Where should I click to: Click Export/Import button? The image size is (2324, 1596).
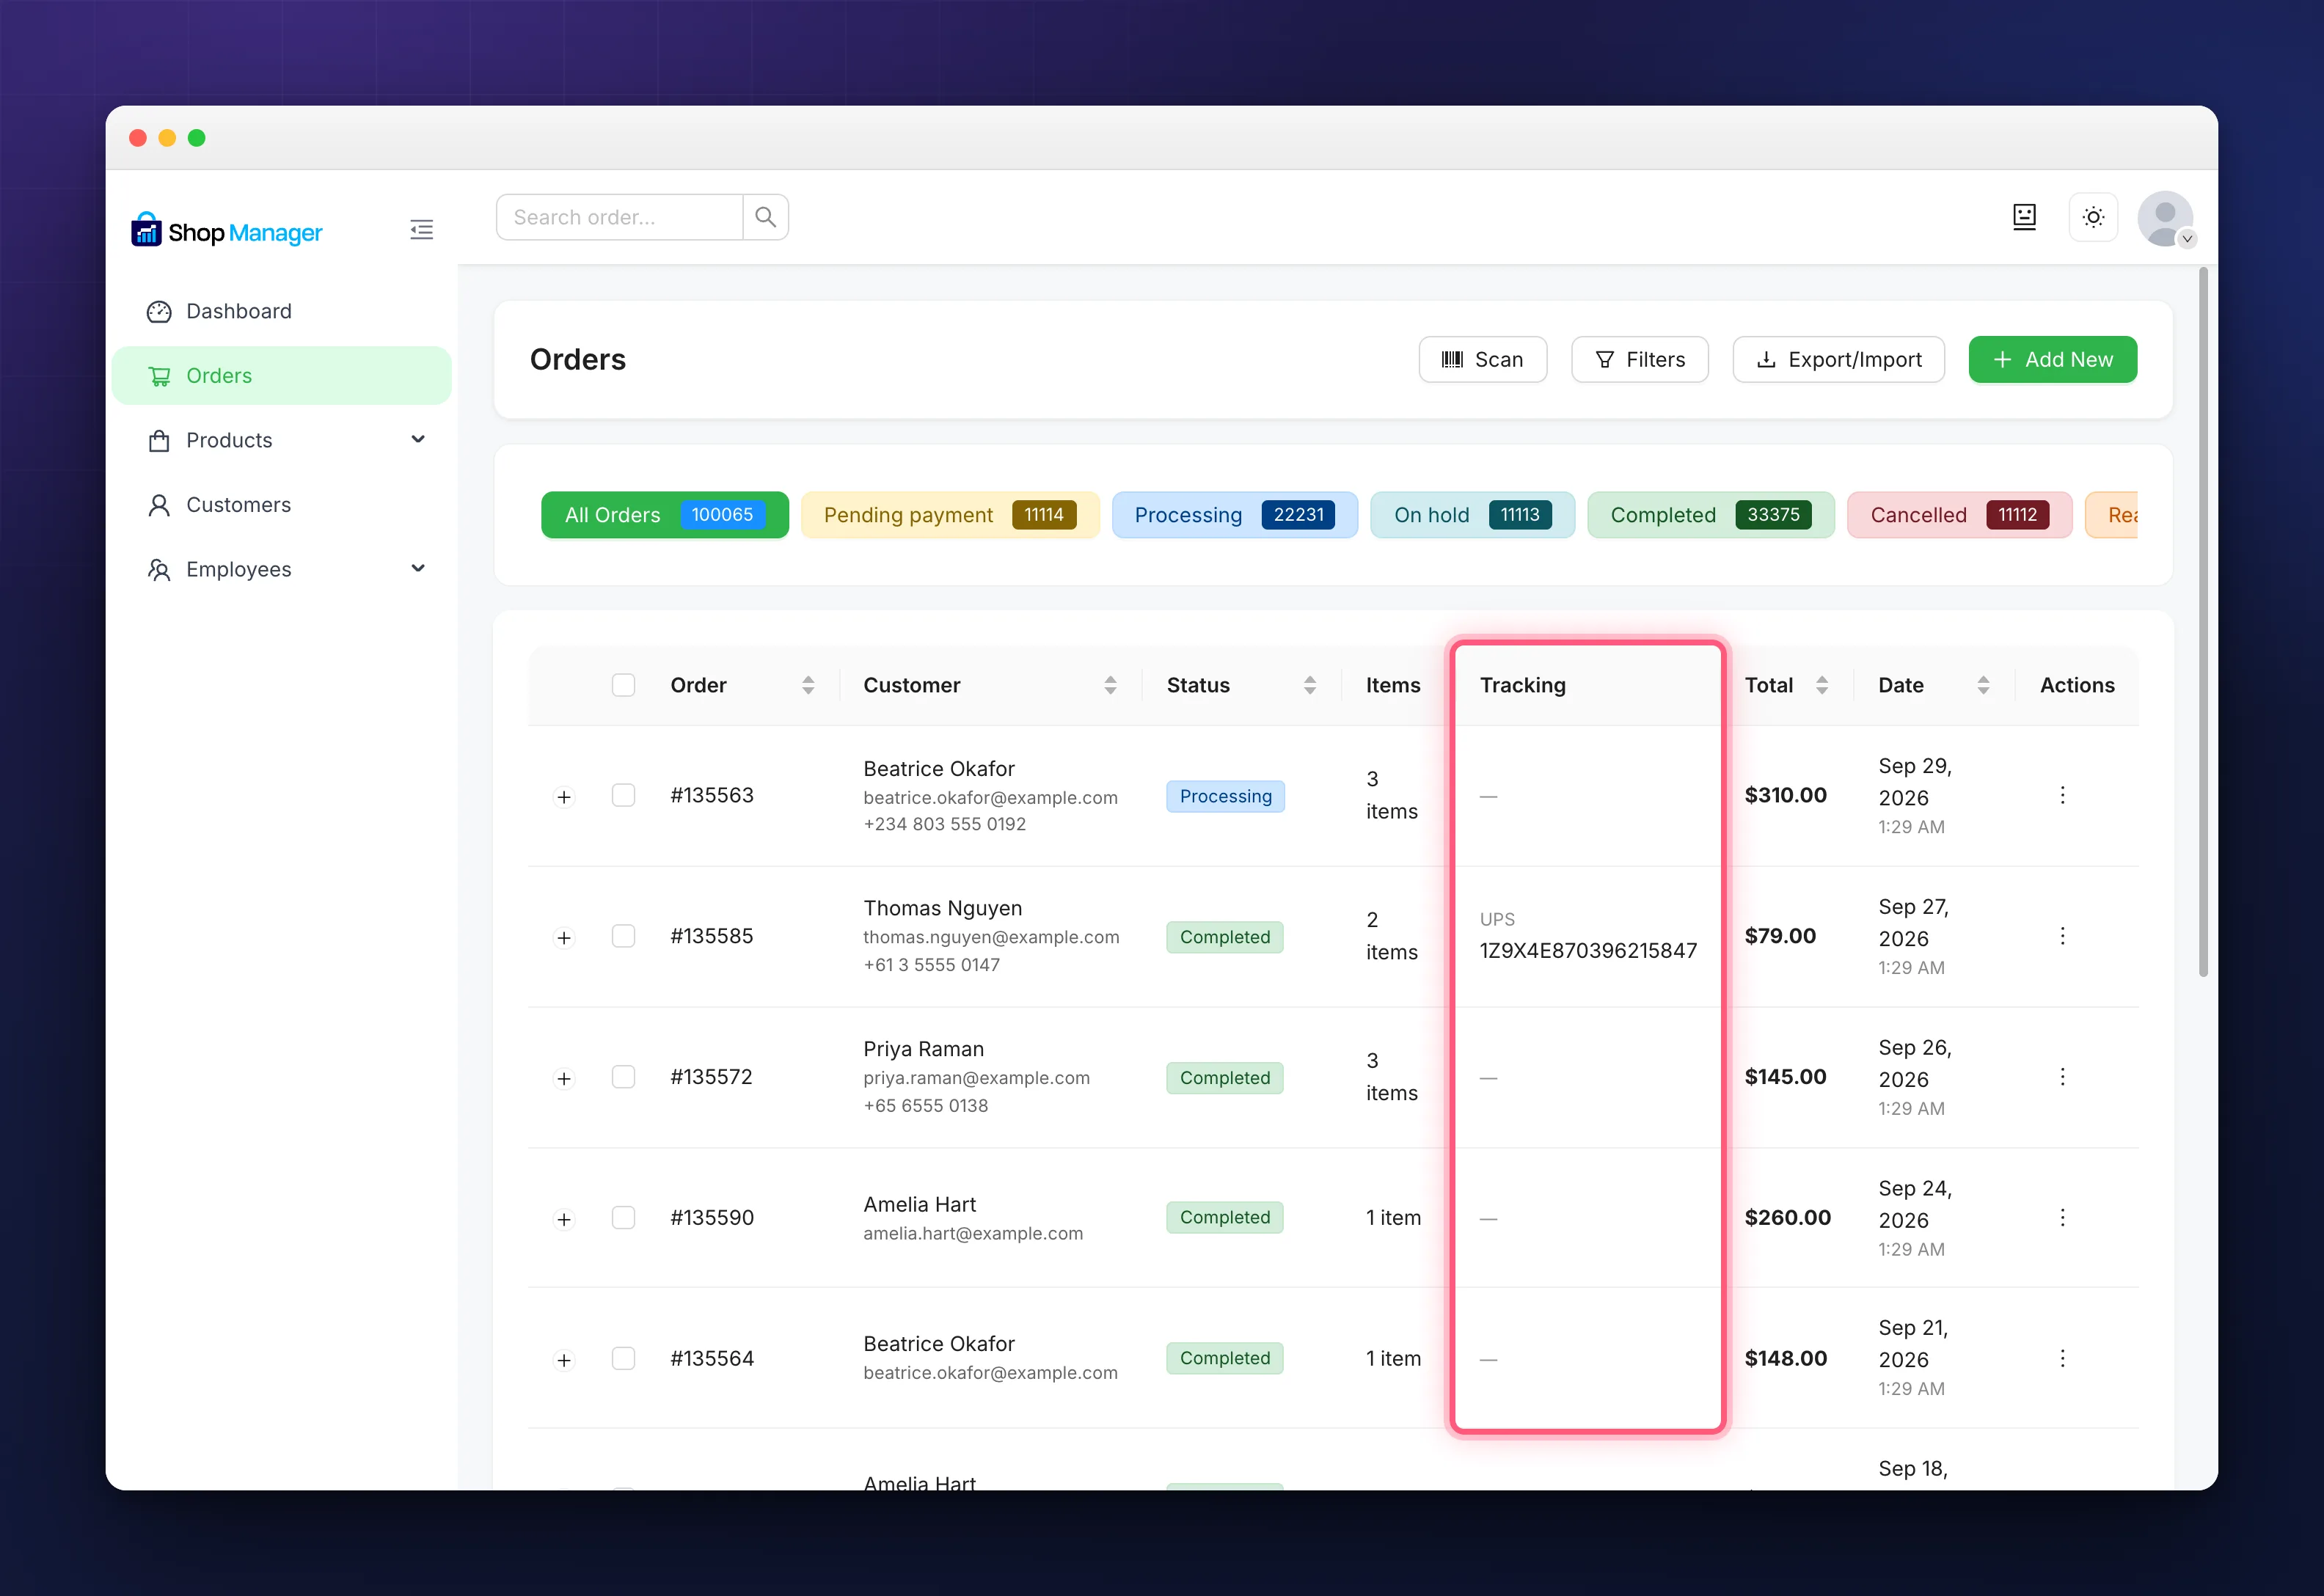pyautogui.click(x=1839, y=359)
